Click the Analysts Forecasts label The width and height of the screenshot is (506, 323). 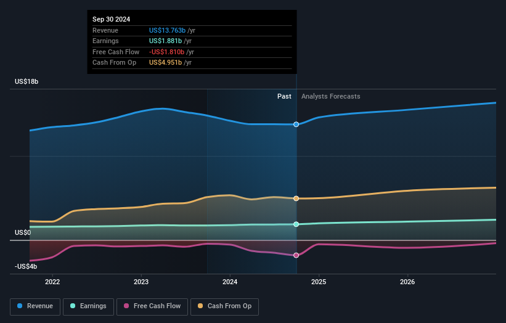click(331, 96)
